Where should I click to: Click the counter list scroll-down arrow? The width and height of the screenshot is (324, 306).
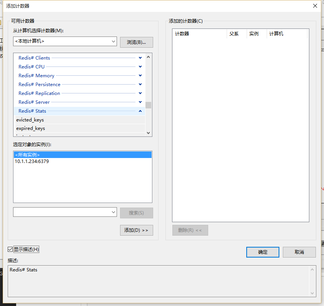point(148,133)
